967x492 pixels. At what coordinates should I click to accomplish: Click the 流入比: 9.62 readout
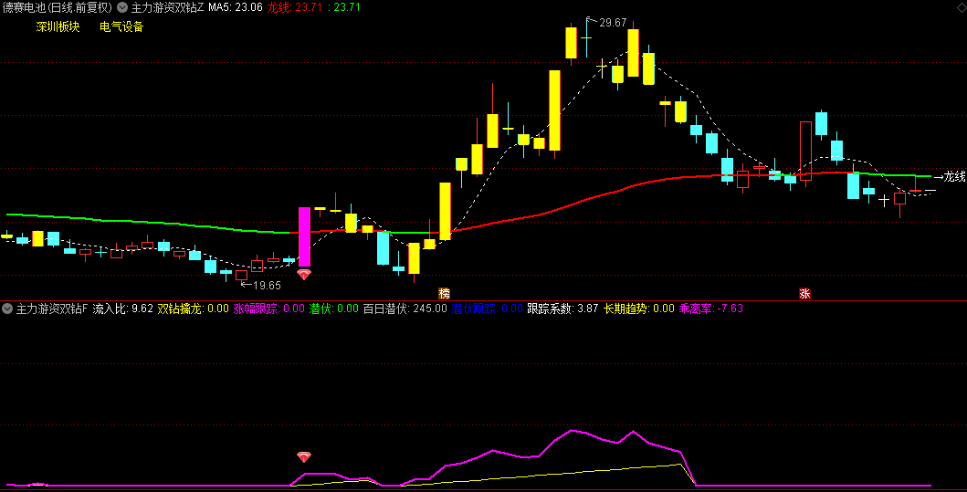tap(122, 309)
